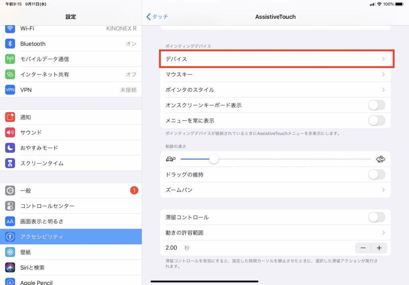409x285 pixels.
Task: Select コントロールセンター in sidebar
Action: pos(71,206)
